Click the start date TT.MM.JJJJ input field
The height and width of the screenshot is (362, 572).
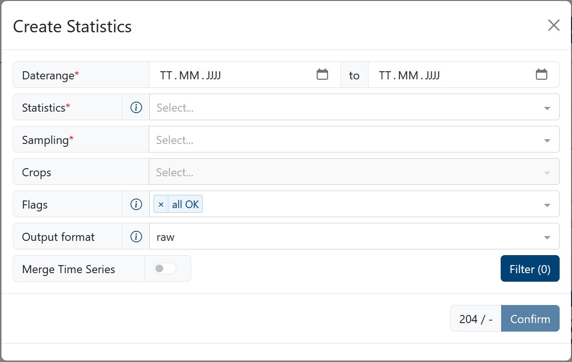tap(214, 75)
